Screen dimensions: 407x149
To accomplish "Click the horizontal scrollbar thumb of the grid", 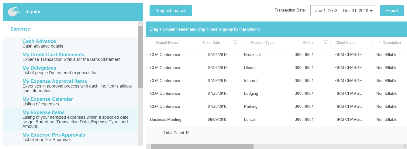I will tap(202, 147).
